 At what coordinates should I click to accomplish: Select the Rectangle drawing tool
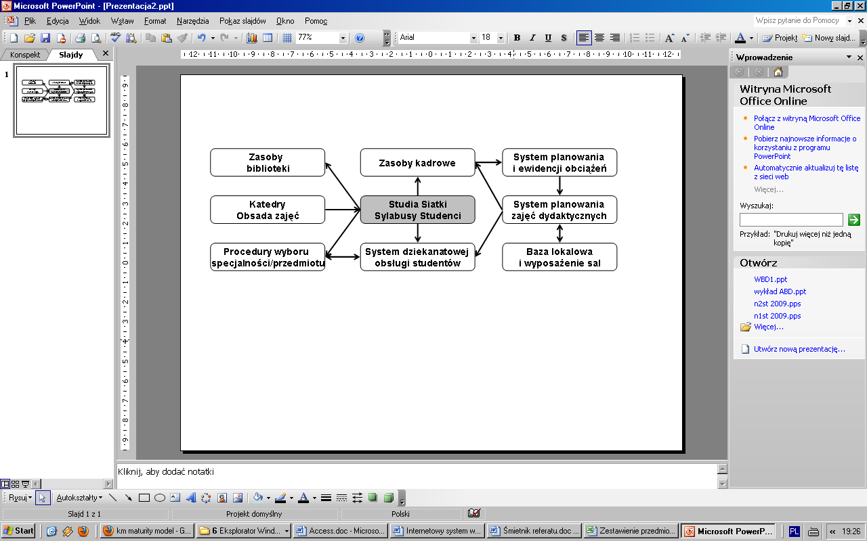(144, 498)
